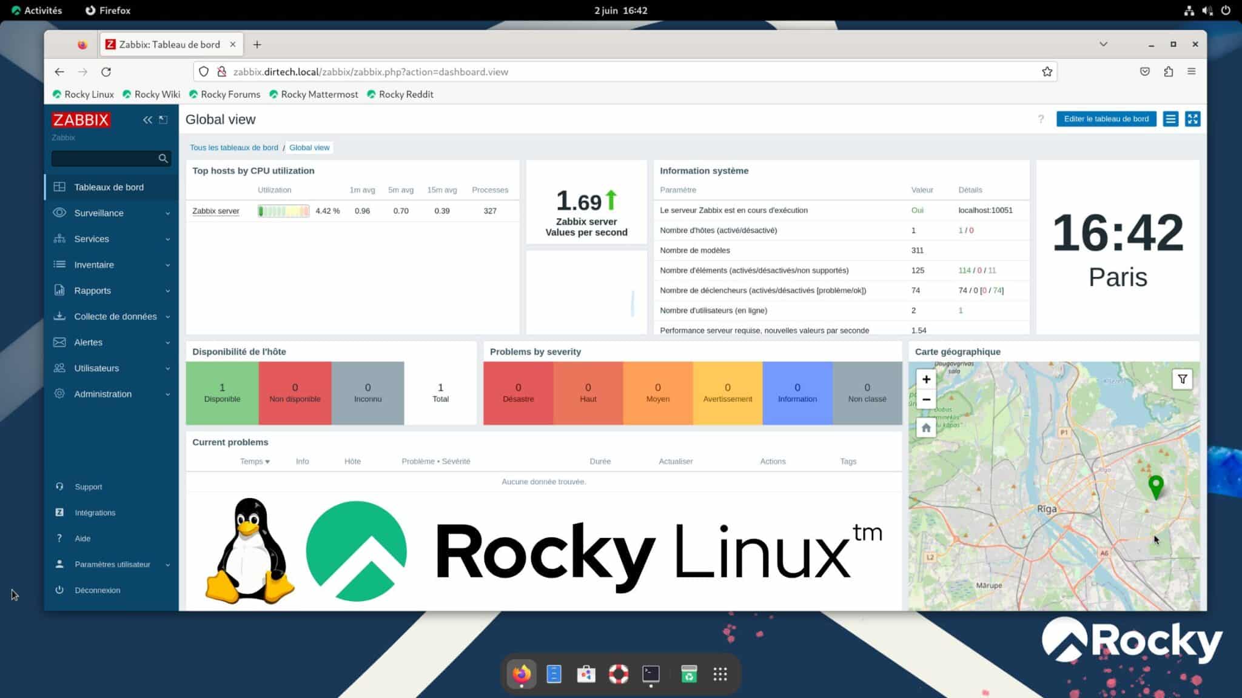The image size is (1242, 698).
Task: Open the Tous les tableaux de bord breadcrumb link
Action: (234, 147)
